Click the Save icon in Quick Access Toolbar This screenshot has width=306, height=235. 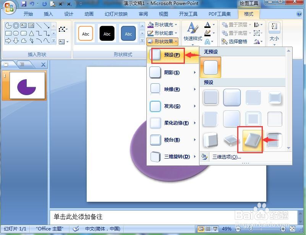tap(24, 3)
